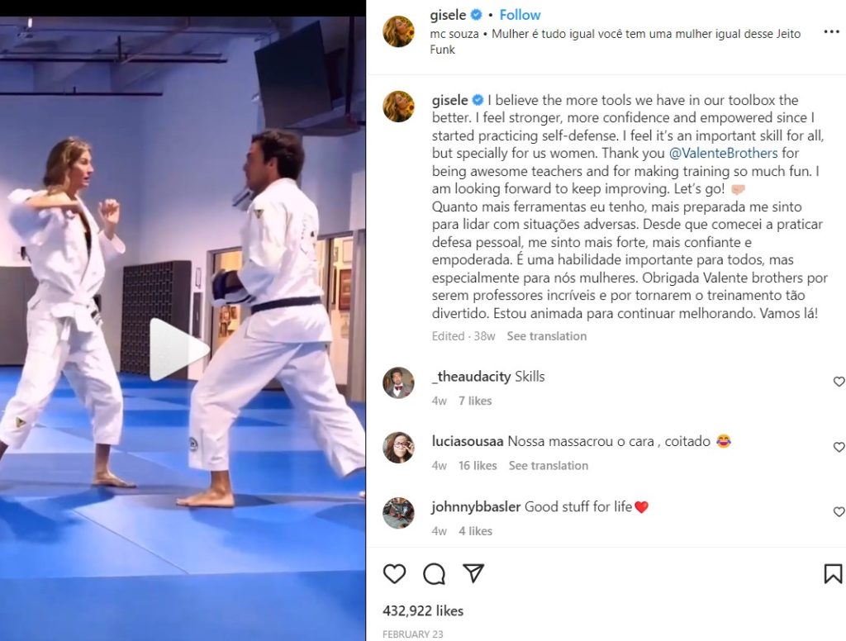Like luciasousaa's comment heart
846x641 pixels.
839,447
